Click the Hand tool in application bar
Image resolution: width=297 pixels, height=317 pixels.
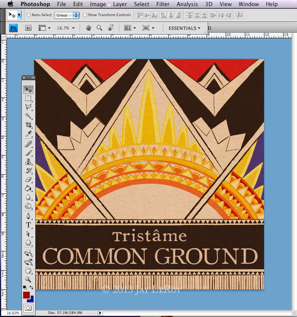88,28
